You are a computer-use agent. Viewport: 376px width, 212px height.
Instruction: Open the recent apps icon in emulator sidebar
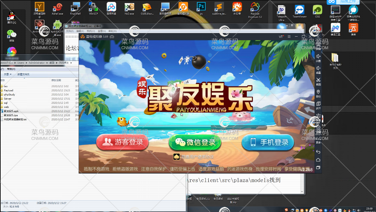point(318,167)
